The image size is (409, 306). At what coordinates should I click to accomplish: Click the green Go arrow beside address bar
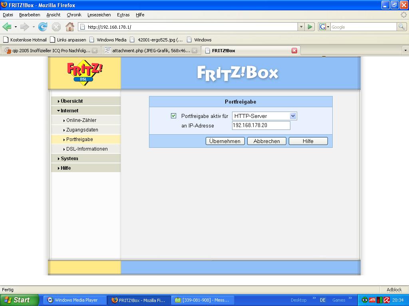tap(310, 27)
